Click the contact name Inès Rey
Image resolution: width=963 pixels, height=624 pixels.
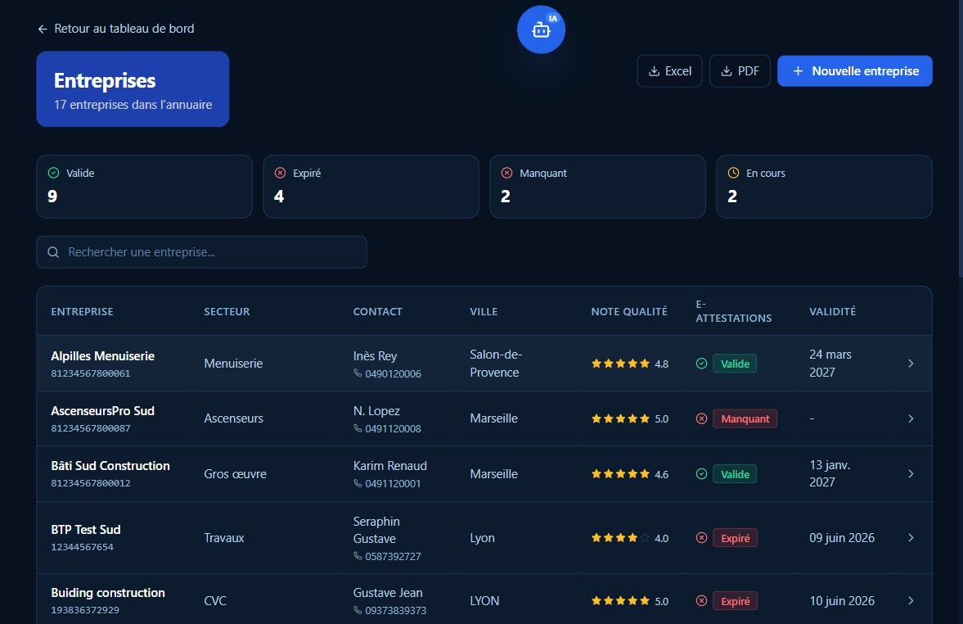[375, 356]
